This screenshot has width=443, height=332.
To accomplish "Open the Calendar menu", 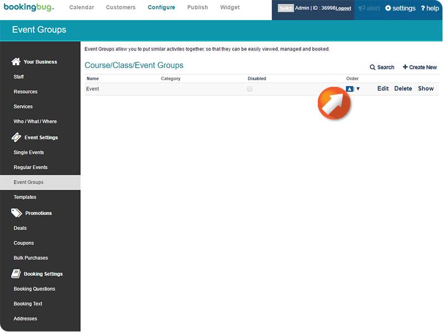I will click(x=81, y=7).
